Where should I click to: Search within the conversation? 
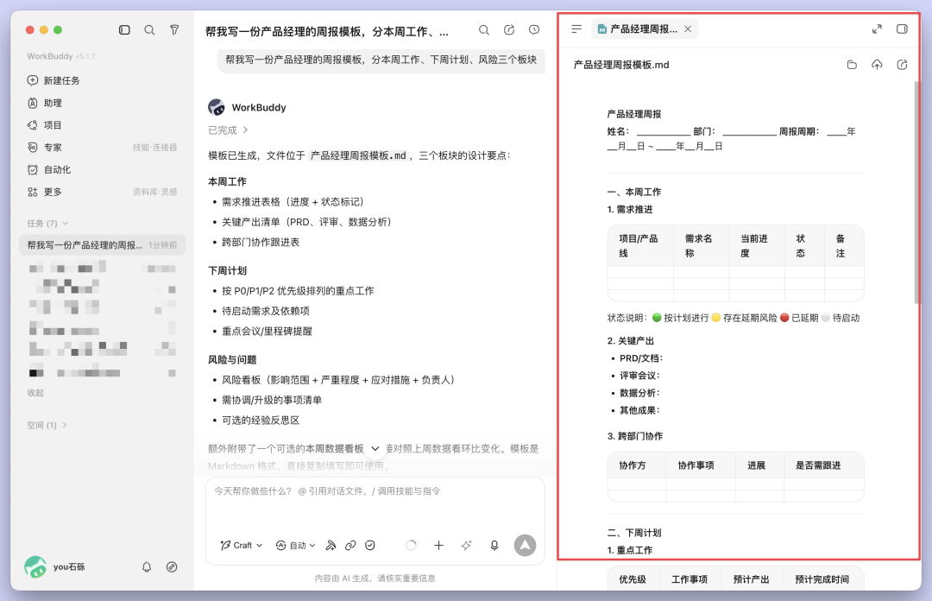pos(484,29)
